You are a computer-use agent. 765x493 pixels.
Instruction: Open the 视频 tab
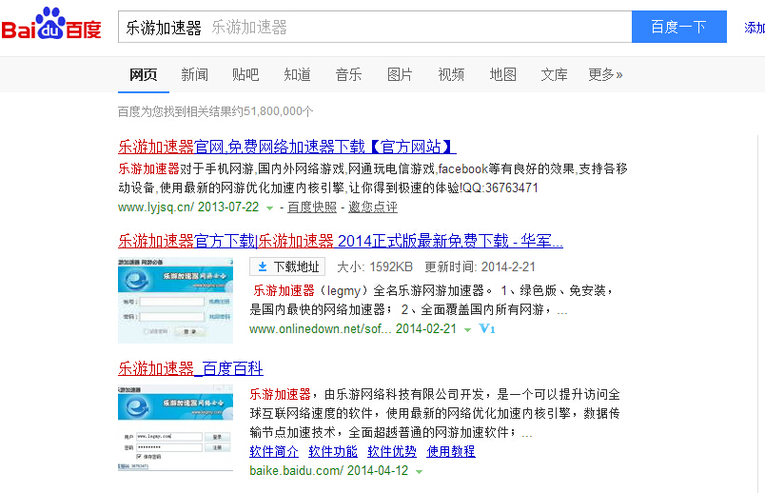(451, 74)
